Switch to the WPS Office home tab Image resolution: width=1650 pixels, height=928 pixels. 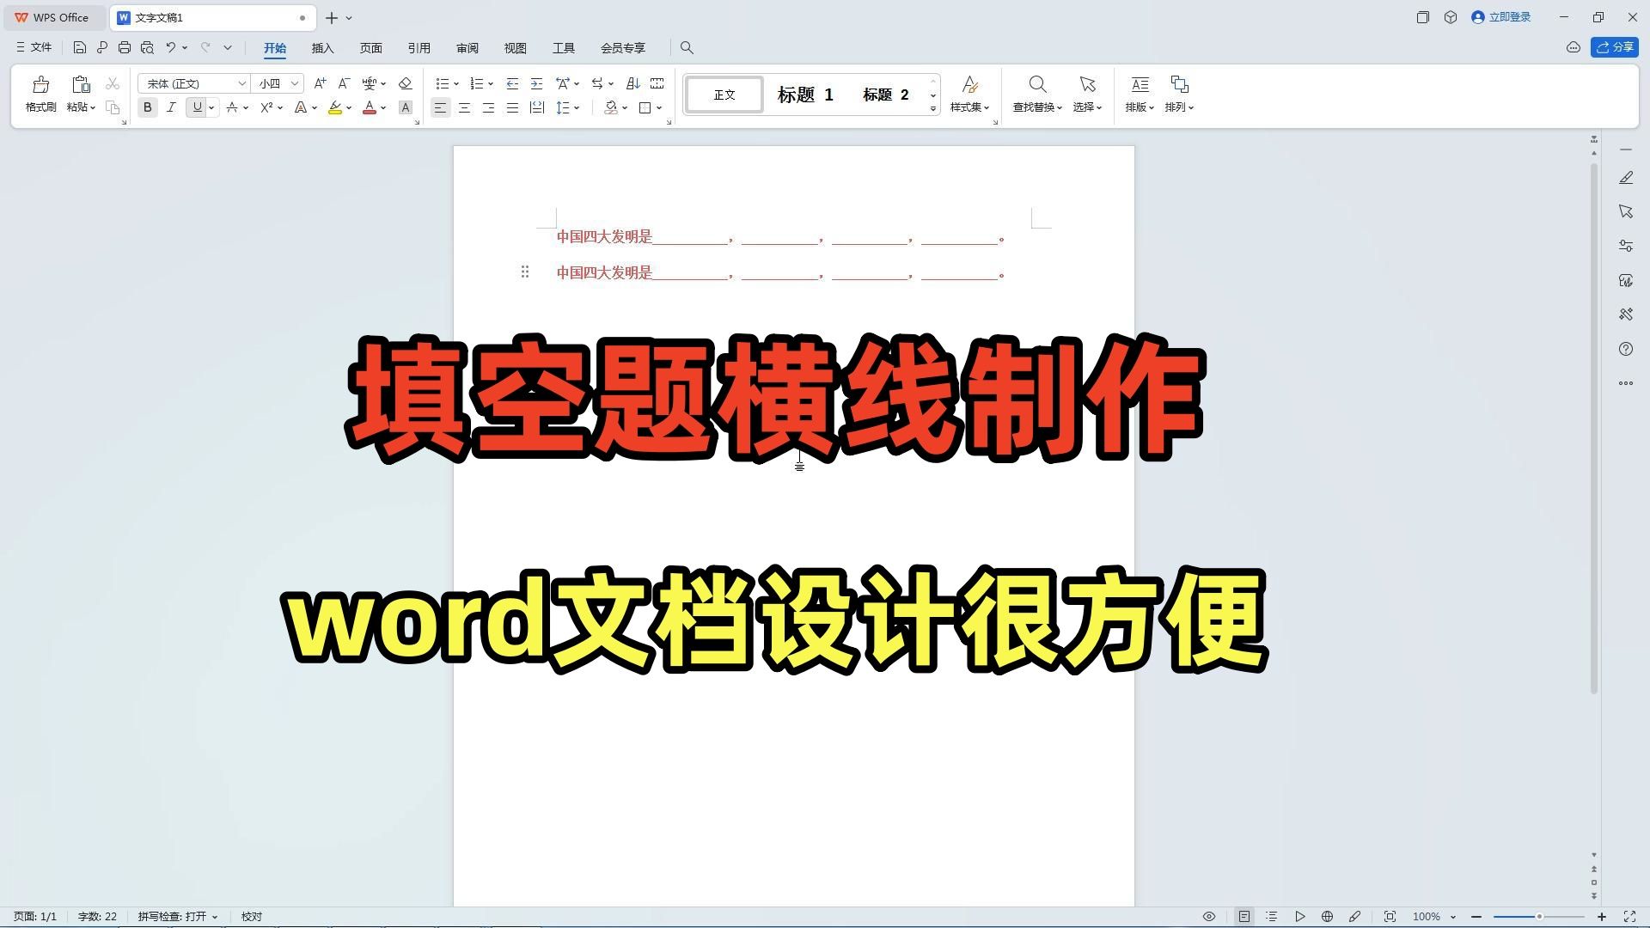tap(53, 17)
